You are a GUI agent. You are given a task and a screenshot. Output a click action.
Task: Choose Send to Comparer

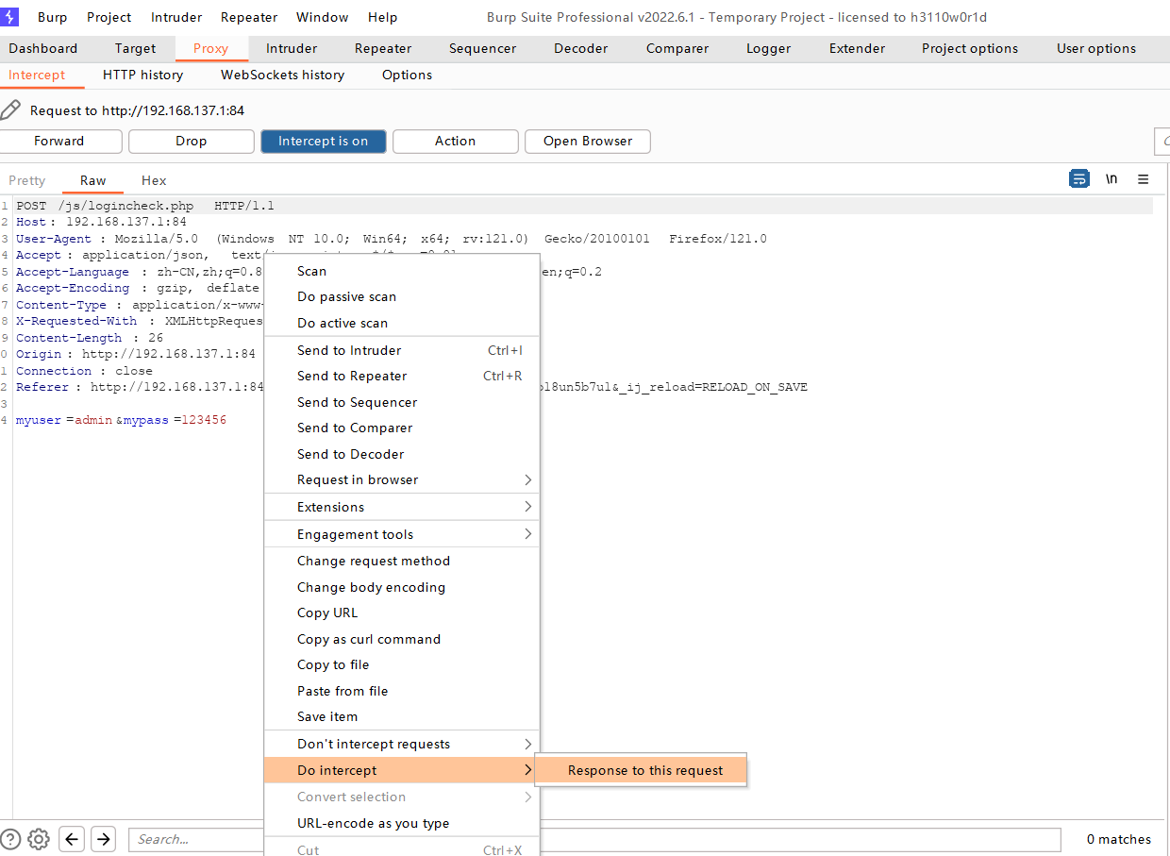pos(402,428)
